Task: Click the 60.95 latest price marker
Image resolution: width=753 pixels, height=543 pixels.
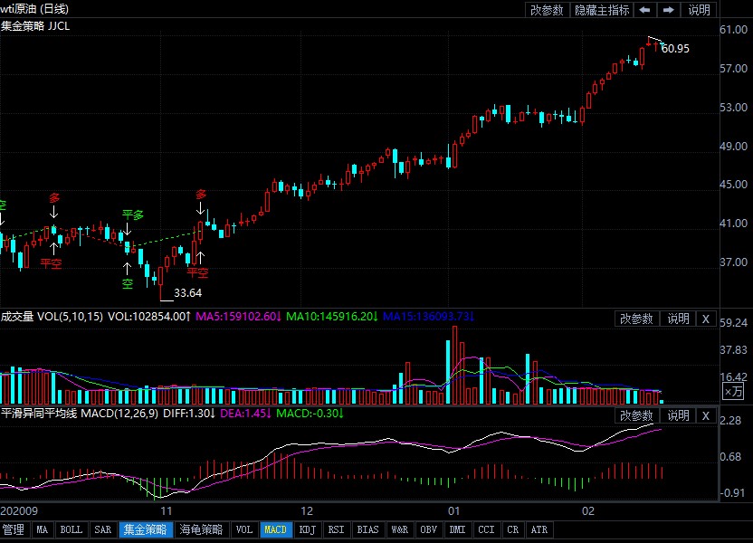Action: (674, 49)
